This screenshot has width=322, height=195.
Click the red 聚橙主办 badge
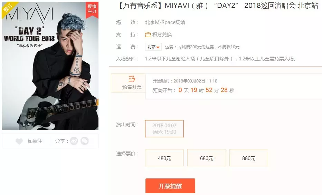pos(92,9)
